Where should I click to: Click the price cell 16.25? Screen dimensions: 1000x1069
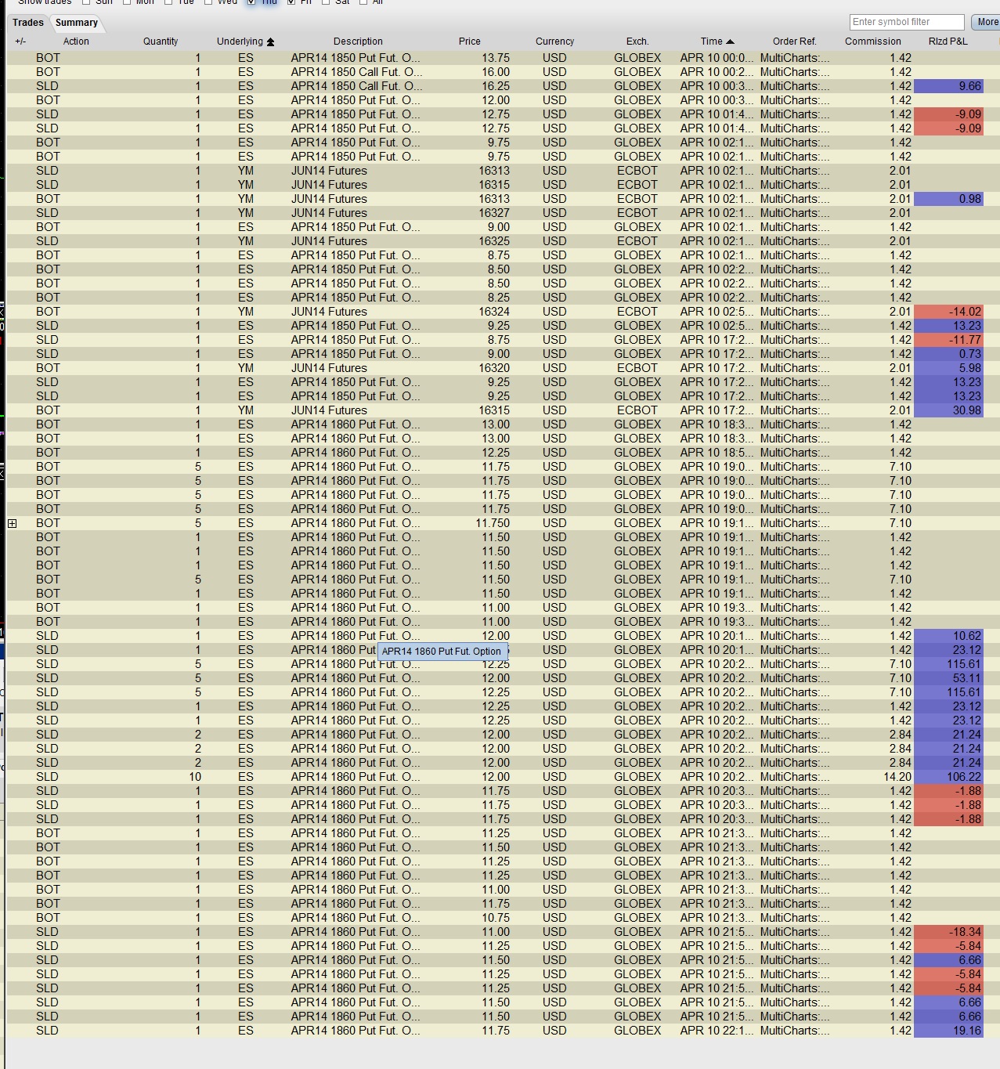[x=496, y=86]
